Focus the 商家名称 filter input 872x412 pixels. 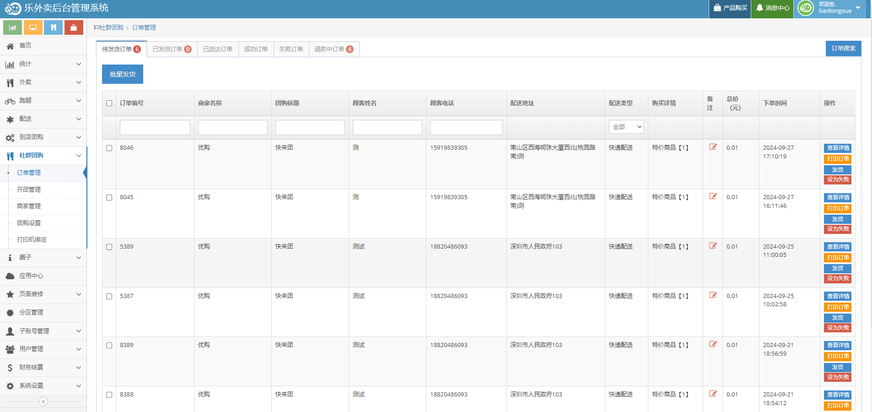(x=233, y=127)
